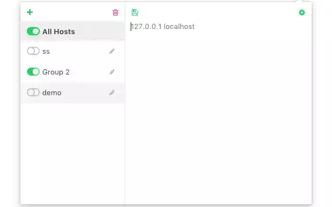The image size is (332, 207).
Task: Click the blank toolbar area between save and gear
Action: 218,12
